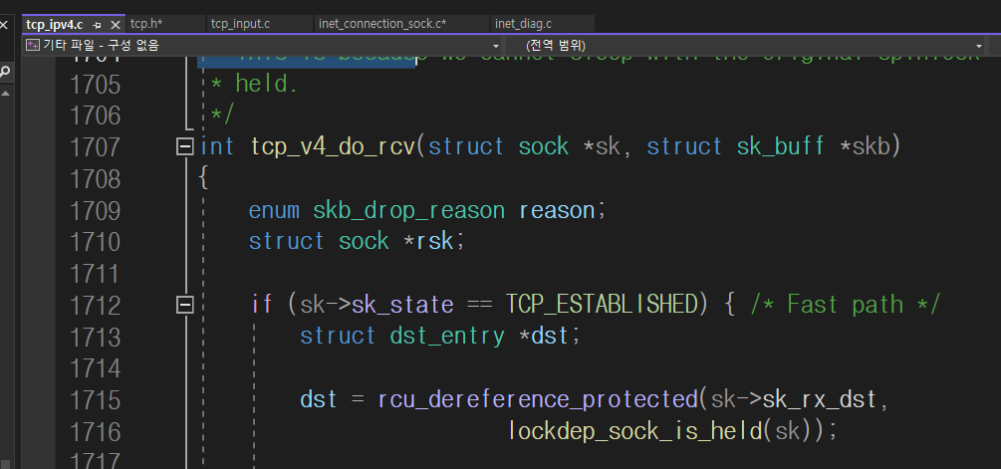Click the tcp_v4_do_rcv function name
Image resolution: width=1001 pixels, height=469 pixels.
(x=332, y=147)
